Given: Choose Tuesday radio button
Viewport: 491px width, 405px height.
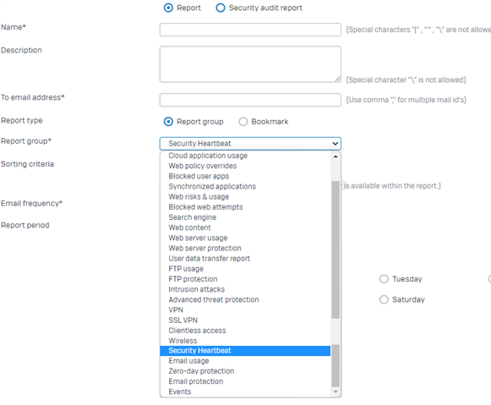Looking at the screenshot, I should pyautogui.click(x=384, y=279).
